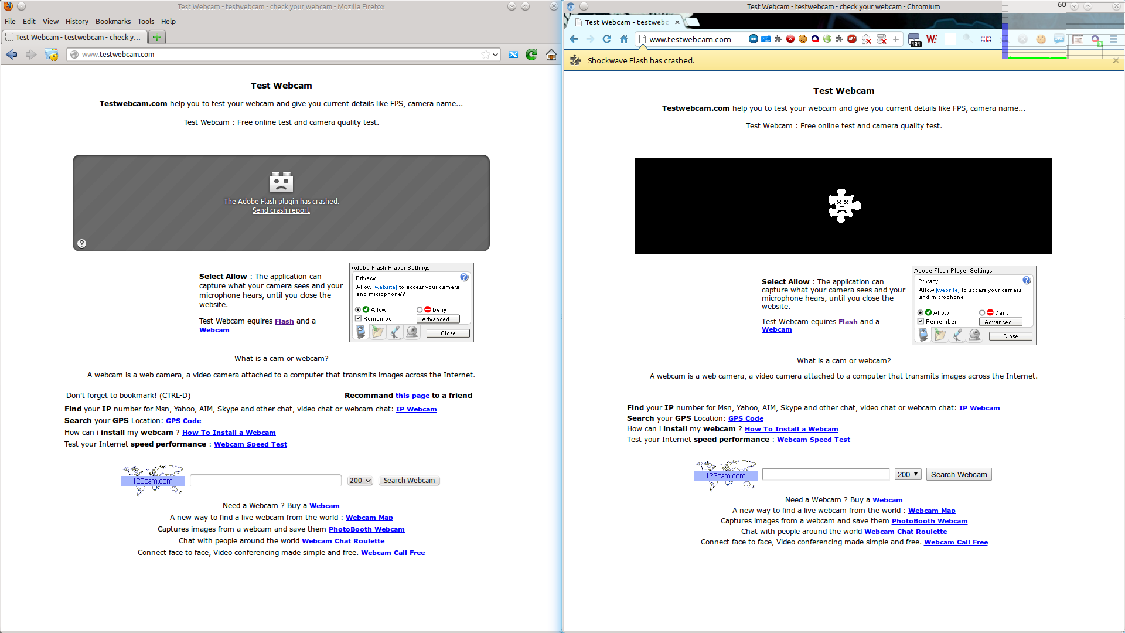Open the tab counter extension showing 131

pos(915,40)
